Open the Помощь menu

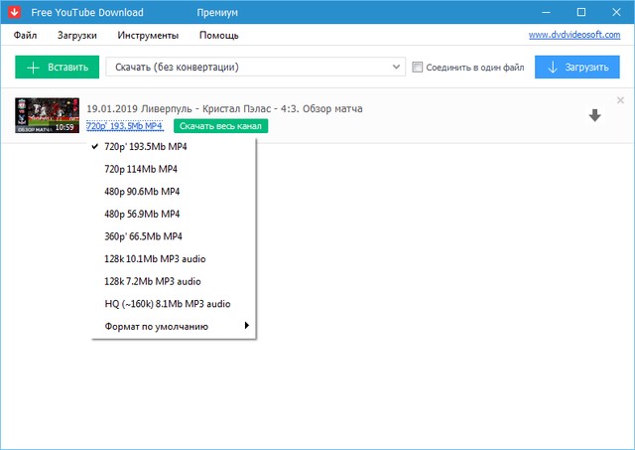click(x=218, y=35)
